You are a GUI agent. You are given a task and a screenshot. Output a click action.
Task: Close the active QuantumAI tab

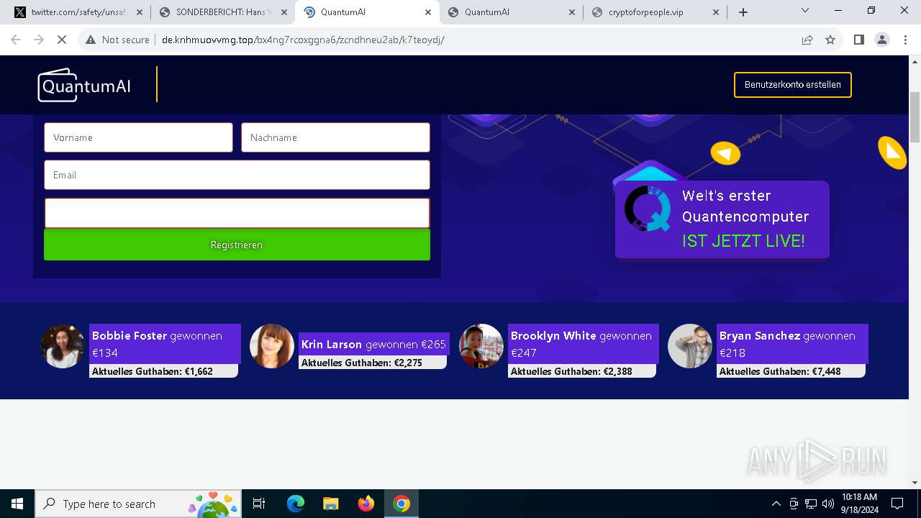(427, 12)
